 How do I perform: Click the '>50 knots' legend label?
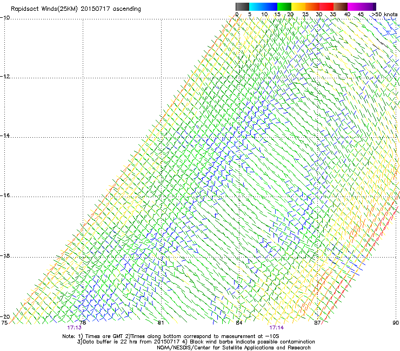(x=384, y=15)
